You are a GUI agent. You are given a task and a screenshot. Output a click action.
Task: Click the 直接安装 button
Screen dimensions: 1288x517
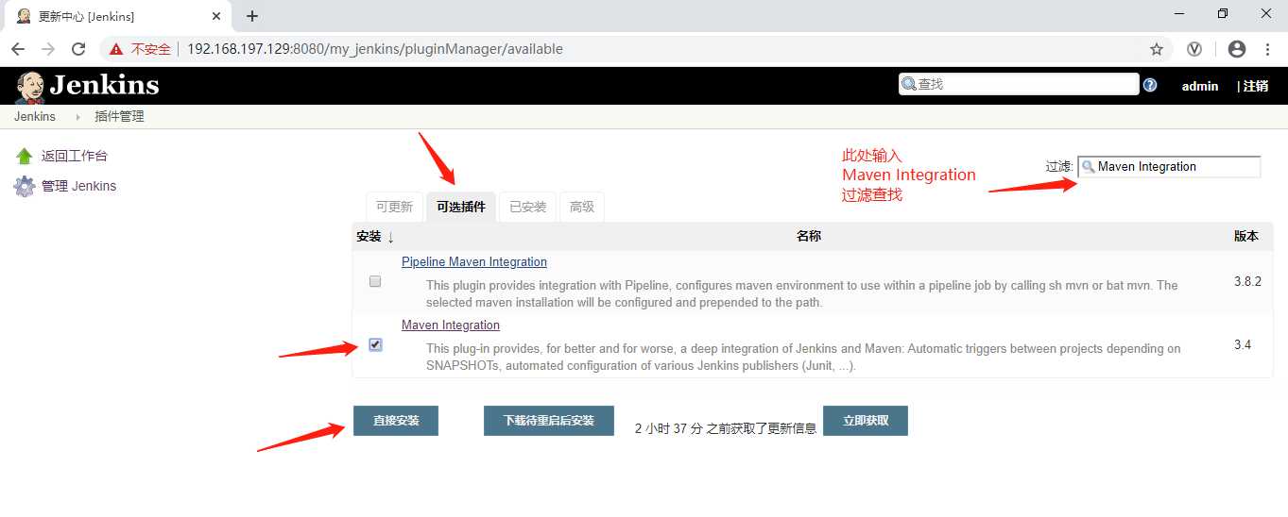click(x=396, y=421)
